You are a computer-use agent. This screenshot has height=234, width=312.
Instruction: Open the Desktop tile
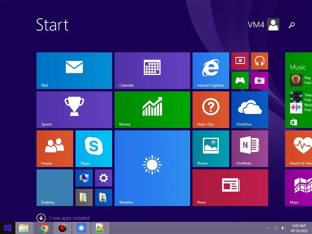(x=55, y=188)
